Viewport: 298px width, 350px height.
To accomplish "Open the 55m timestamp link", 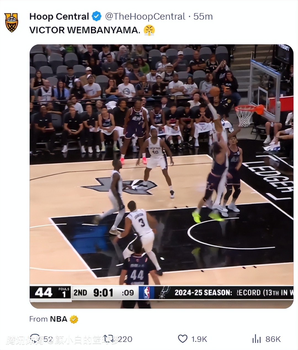I will (203, 17).
